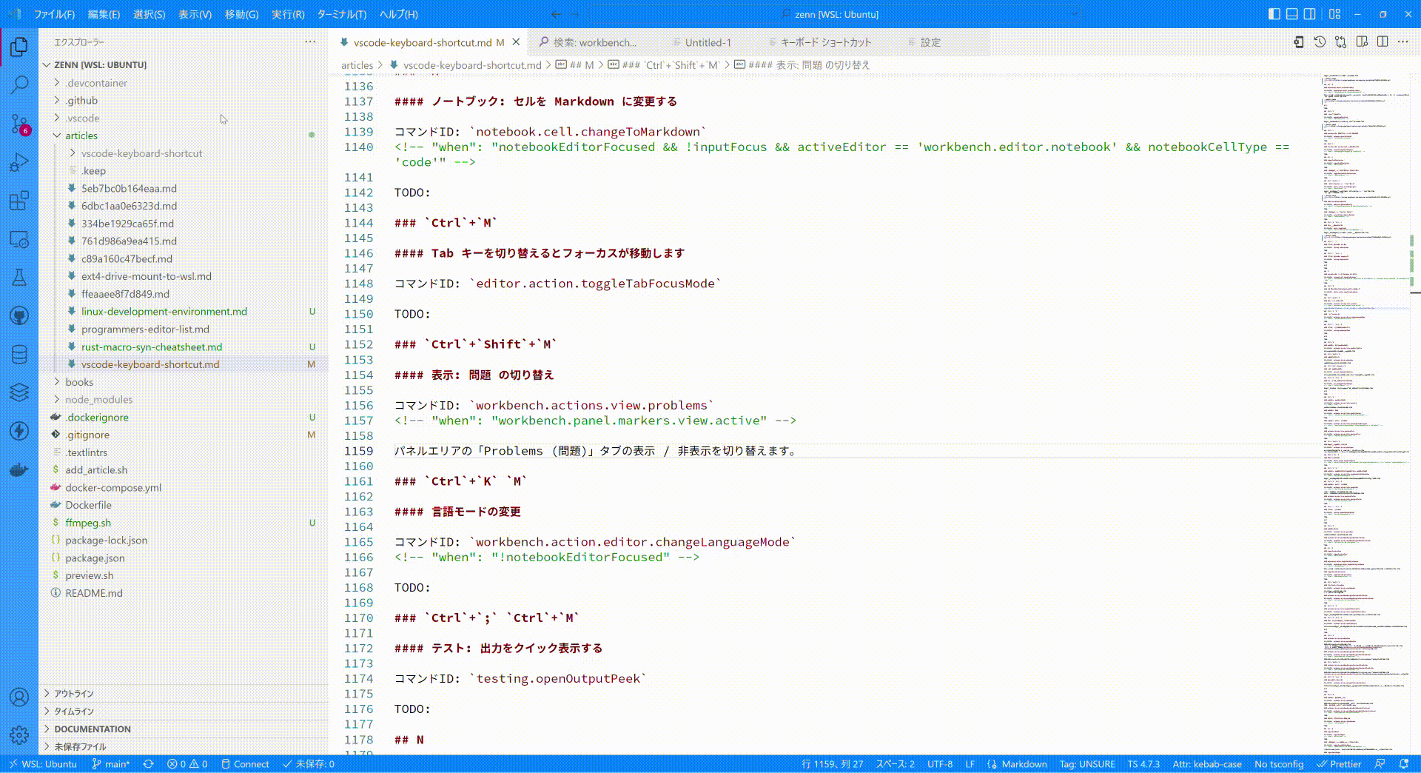Screen dimensions: 1421x773
Task: Click the main* branch in status bar
Action: [111, 764]
